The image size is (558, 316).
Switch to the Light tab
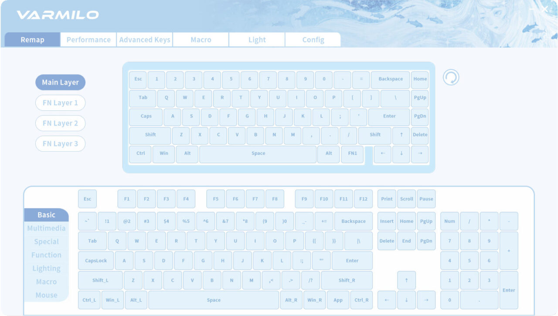(257, 40)
